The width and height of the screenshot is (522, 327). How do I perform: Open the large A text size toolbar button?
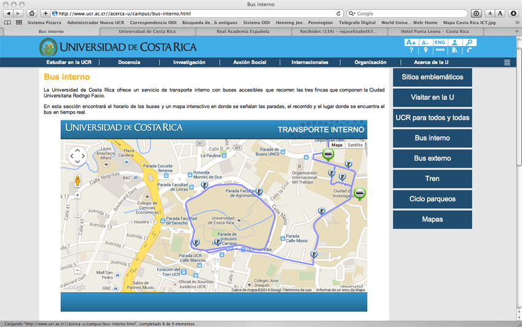tap(500, 13)
